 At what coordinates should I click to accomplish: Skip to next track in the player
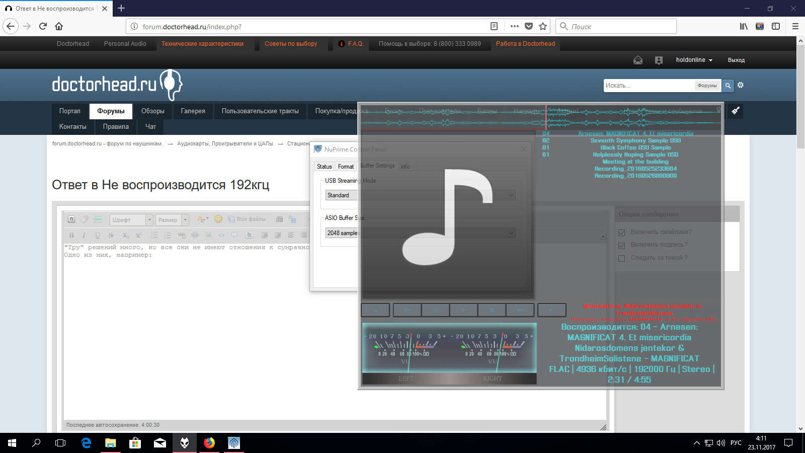pyautogui.click(x=520, y=310)
